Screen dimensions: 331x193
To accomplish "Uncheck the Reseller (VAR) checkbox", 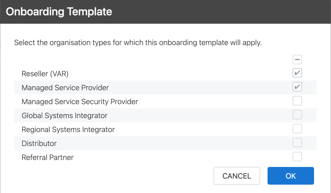I will tap(297, 73).
